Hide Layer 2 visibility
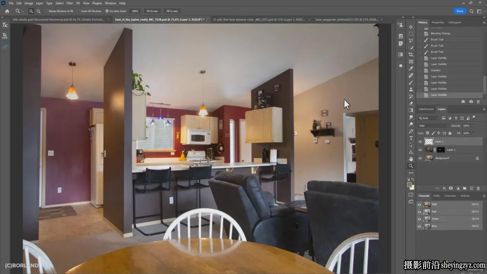 click(420, 142)
